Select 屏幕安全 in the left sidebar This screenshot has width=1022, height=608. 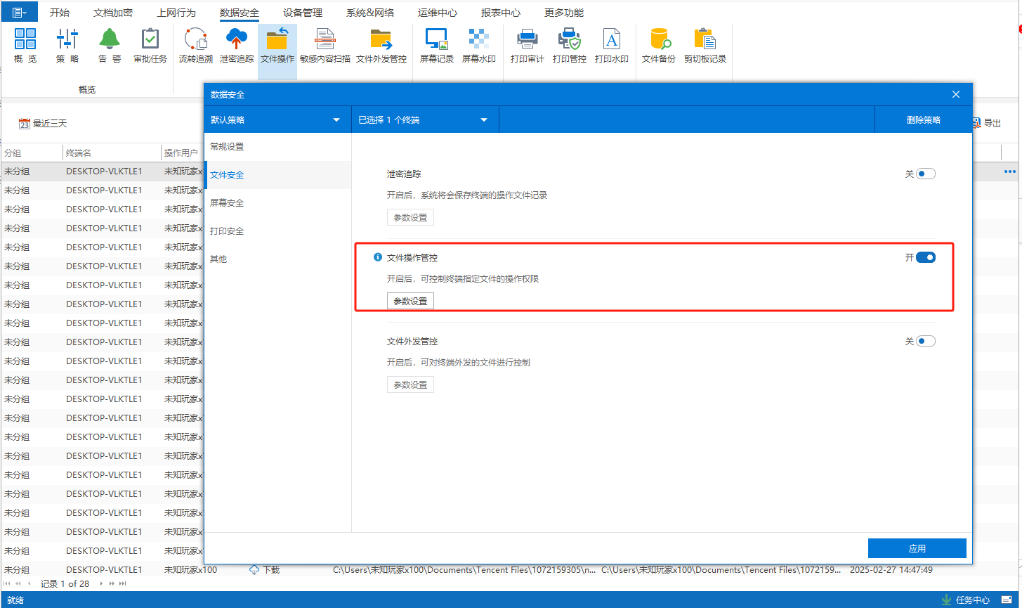[x=227, y=203]
